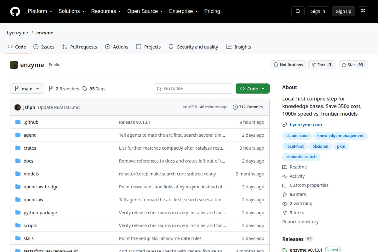Screen dimensions: 378x252
Task: Switch to the Issues tab
Action: [44, 47]
